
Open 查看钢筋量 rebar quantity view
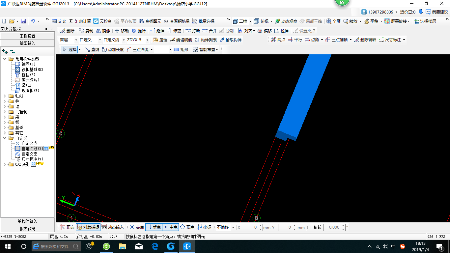[x=177, y=21]
